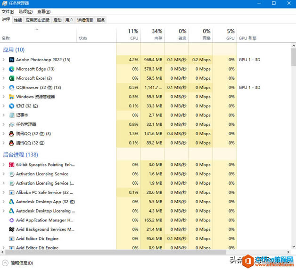
Task: Open the 选项(O) menu
Action: point(25,12)
